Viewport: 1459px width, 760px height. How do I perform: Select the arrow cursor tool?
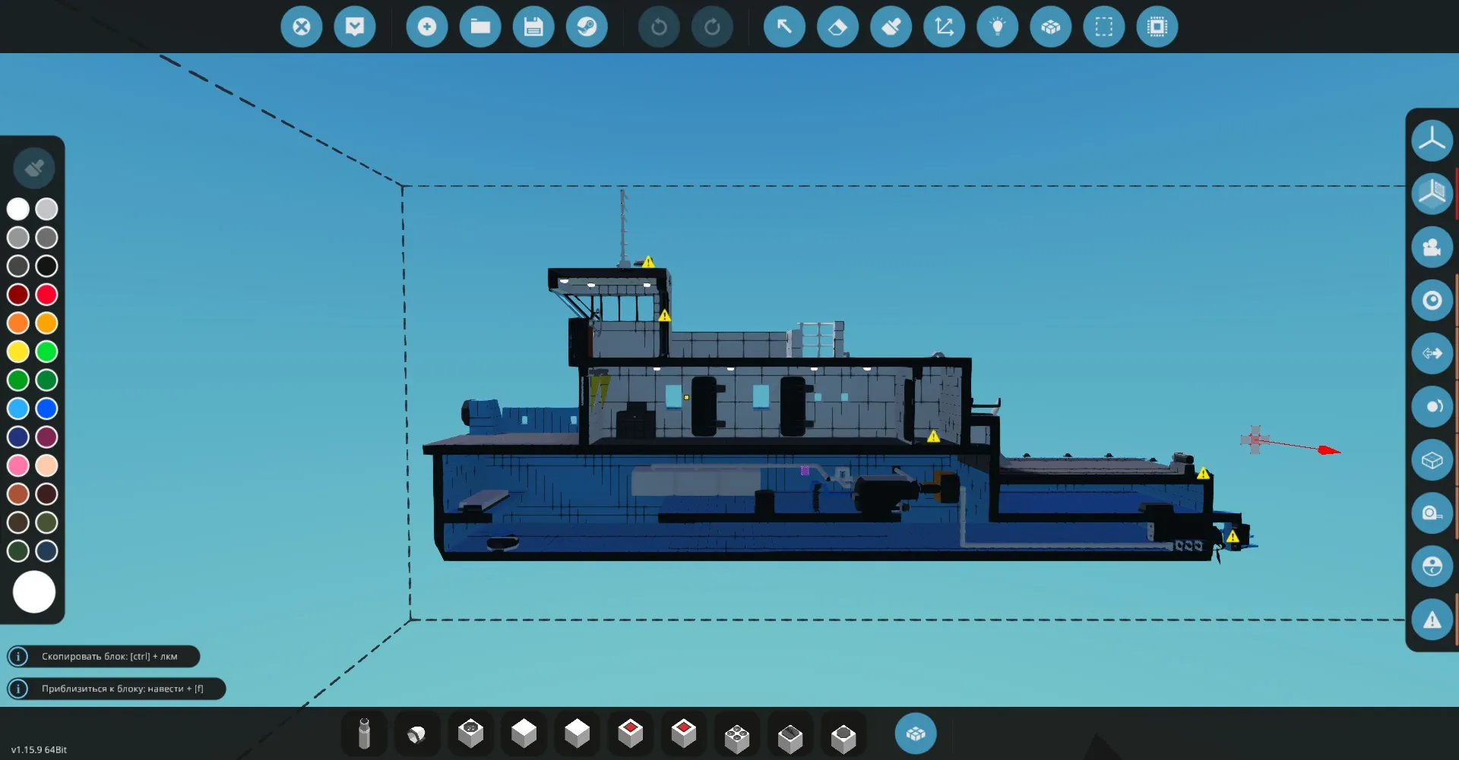(784, 27)
